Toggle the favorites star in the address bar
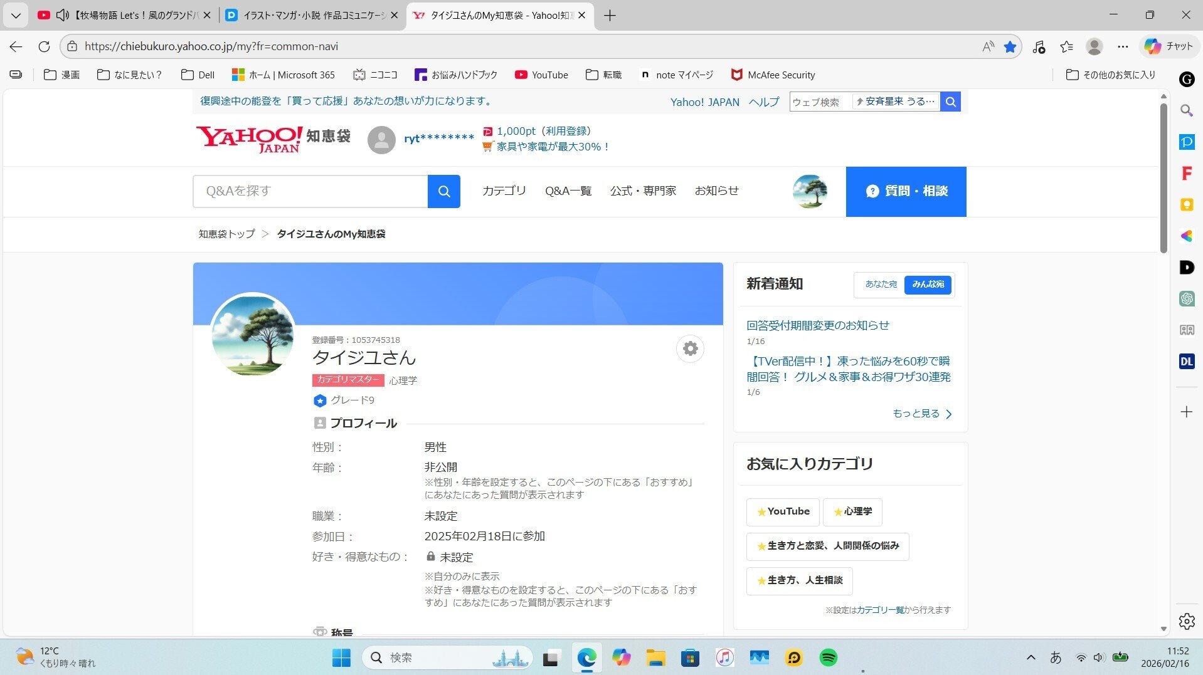 [1010, 46]
